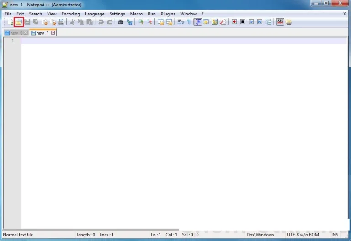Screen dimensions: 351x241
Task: Save the file using the floppy disk icon
Action: point(27,22)
